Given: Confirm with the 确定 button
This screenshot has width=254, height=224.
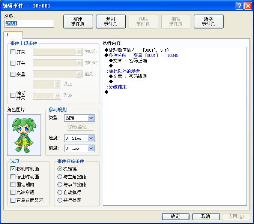Looking at the screenshot, I should tap(176, 217).
